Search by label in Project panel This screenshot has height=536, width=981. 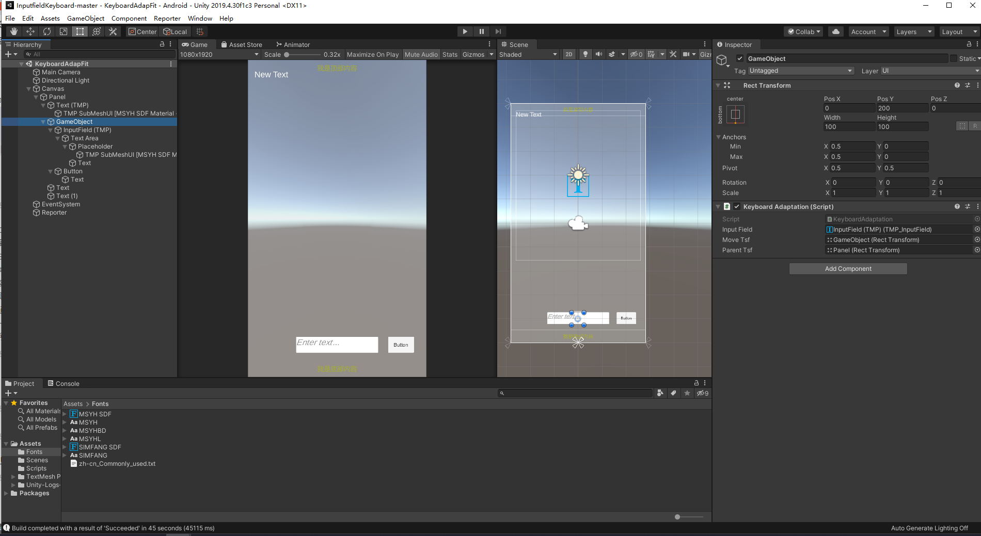[x=673, y=393]
